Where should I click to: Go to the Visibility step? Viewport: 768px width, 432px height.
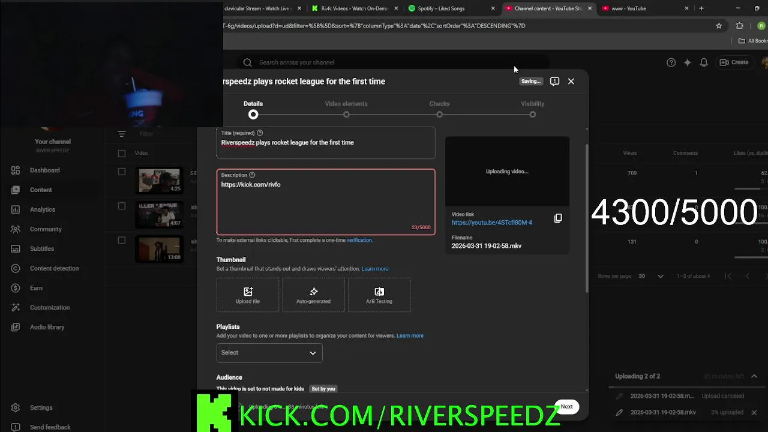[532, 109]
